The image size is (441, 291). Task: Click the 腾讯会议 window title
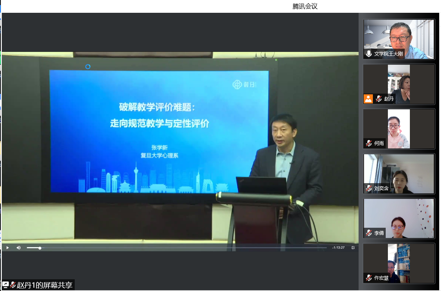point(305,6)
